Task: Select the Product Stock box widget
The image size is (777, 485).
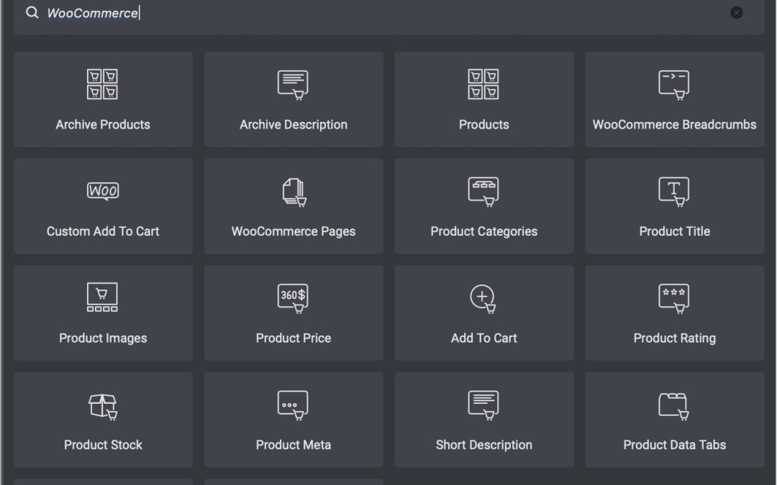Action: click(x=103, y=420)
